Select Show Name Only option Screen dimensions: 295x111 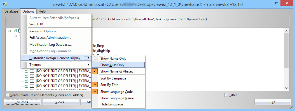[x=118, y=59]
